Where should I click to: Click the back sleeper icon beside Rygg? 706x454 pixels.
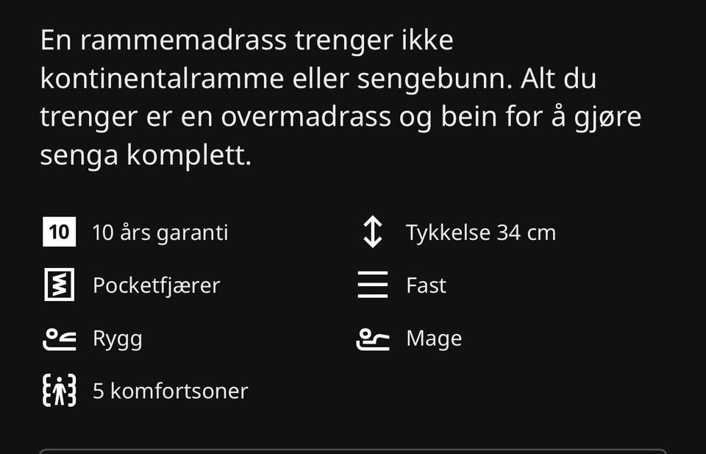pyautogui.click(x=59, y=339)
